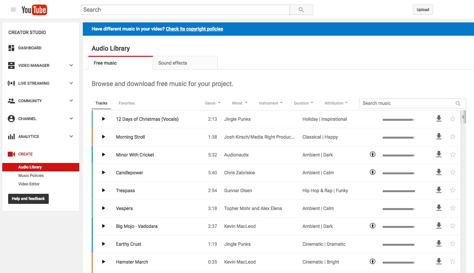Download the Earthy Crust track
The width and height of the screenshot is (474, 273).
click(x=439, y=244)
